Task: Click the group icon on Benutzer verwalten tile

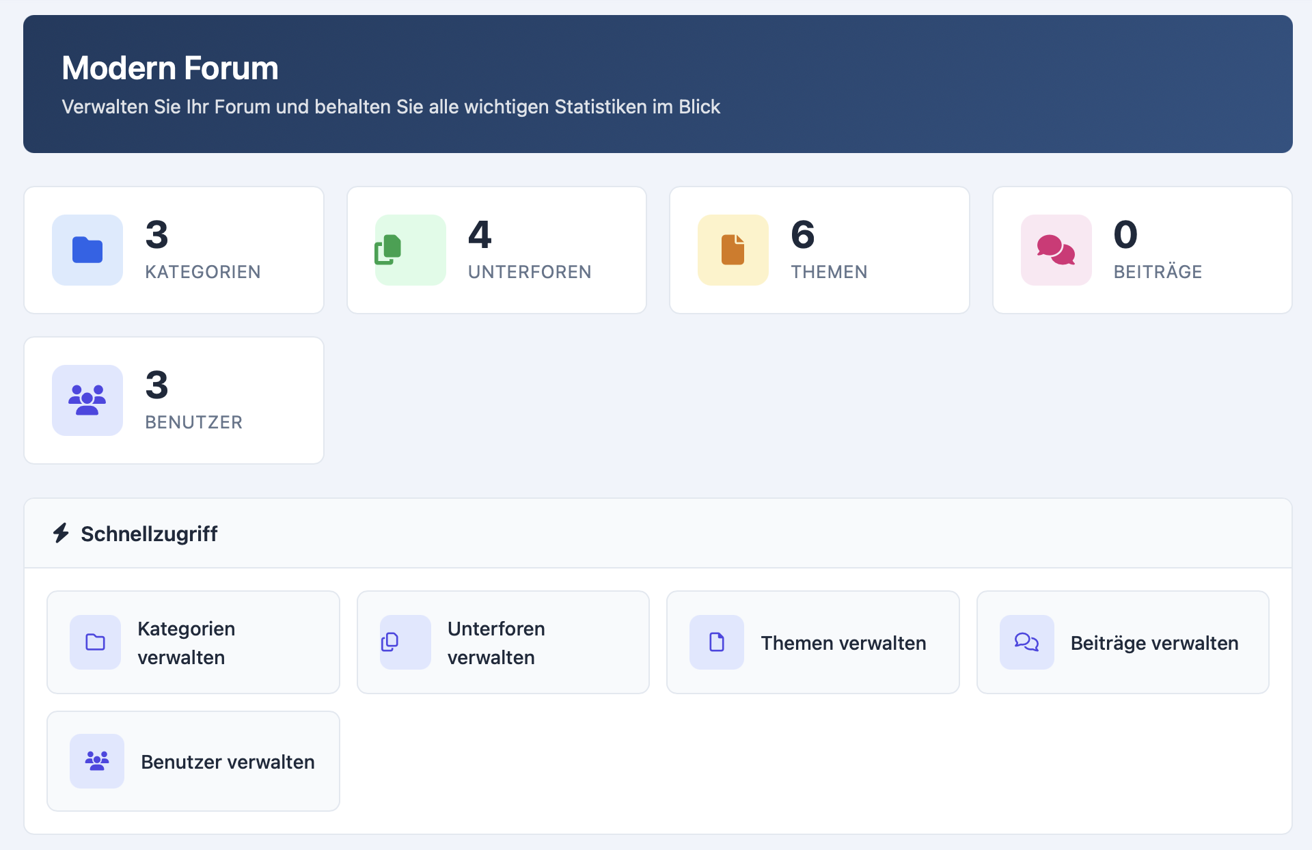Action: [96, 761]
